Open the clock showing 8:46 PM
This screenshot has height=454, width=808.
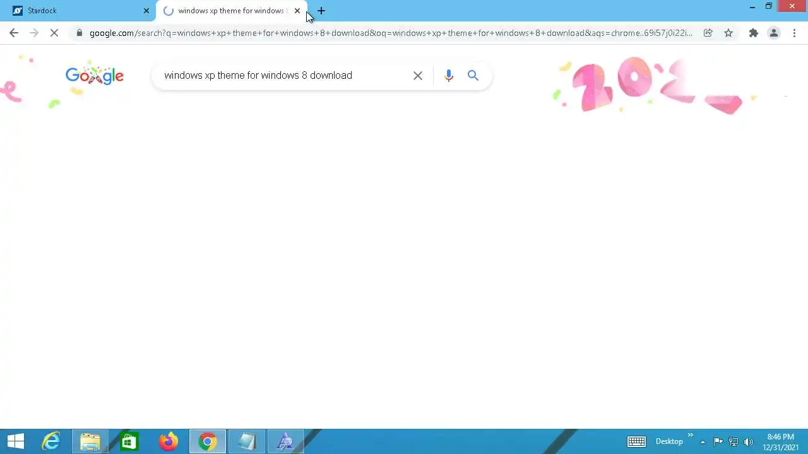point(781,441)
